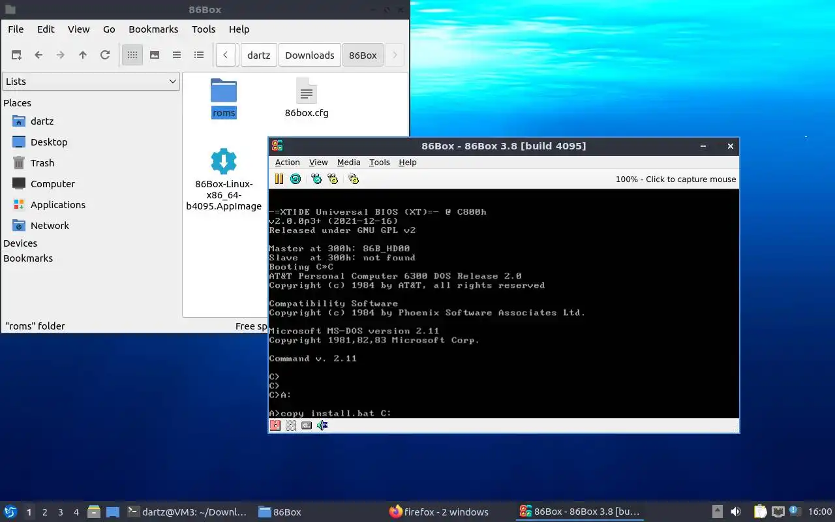Click the 16:00 clock
The image size is (835, 522).
[x=819, y=512]
